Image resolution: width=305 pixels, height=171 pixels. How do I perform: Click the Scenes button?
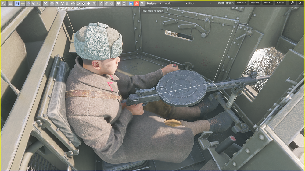(280, 3)
